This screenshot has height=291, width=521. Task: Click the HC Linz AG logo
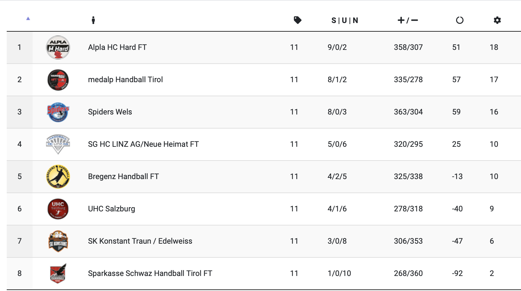tap(58, 144)
